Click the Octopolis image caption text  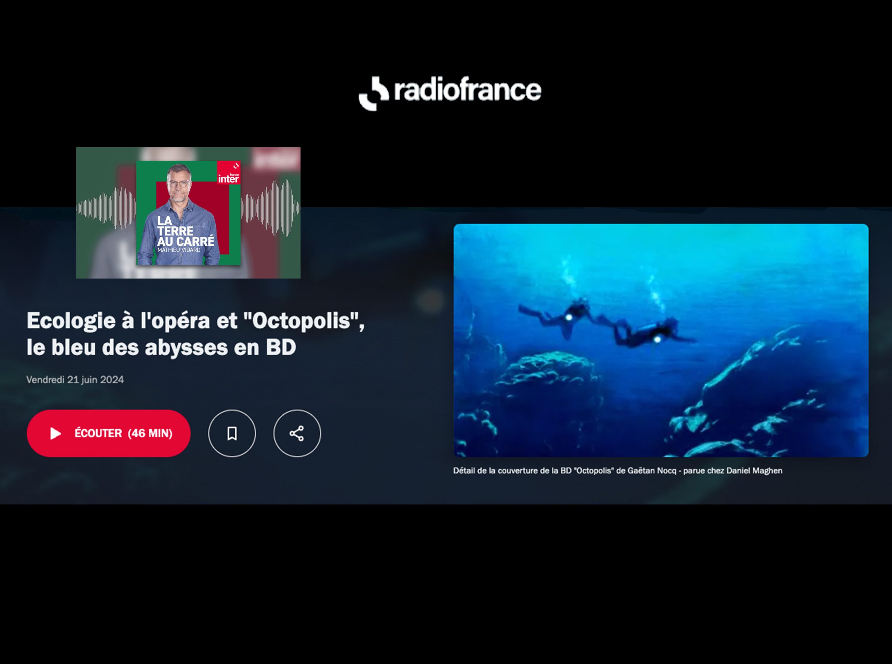[617, 471]
